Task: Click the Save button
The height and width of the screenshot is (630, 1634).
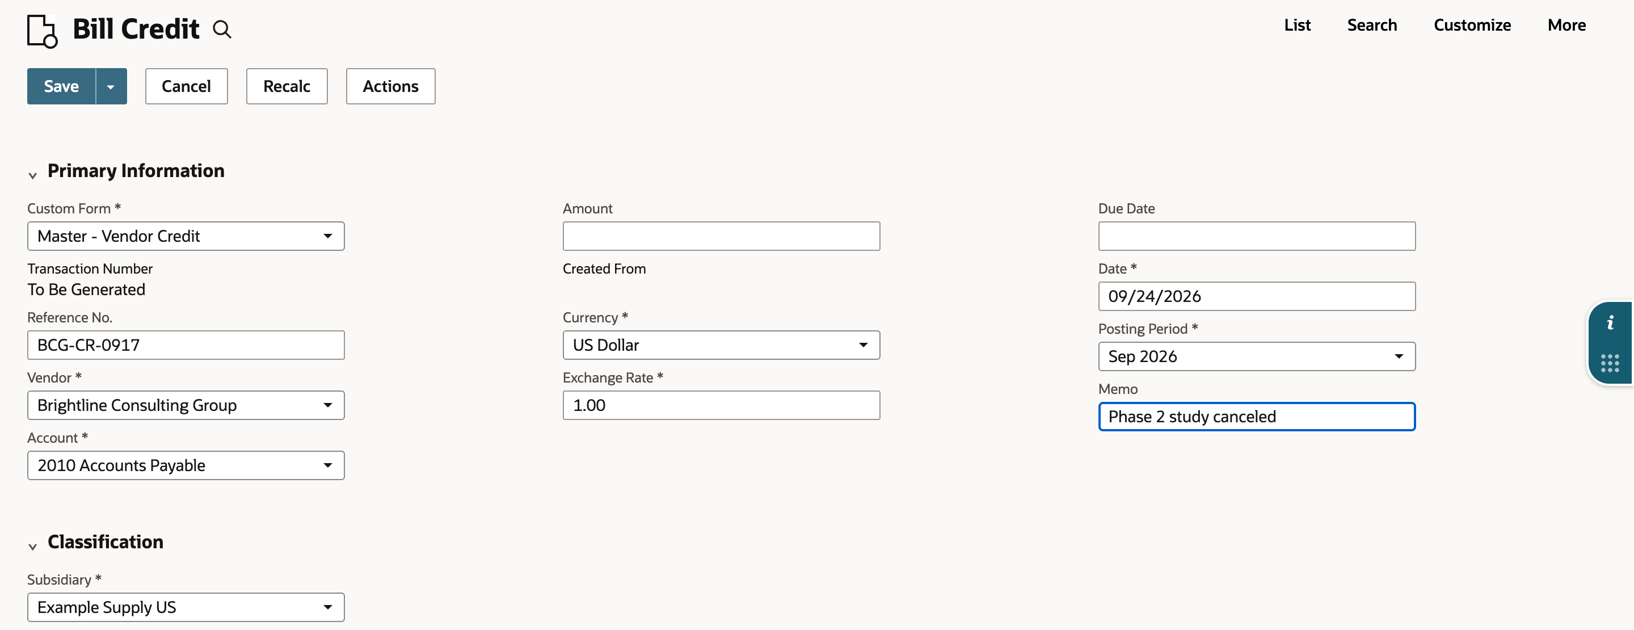Action: (x=61, y=86)
